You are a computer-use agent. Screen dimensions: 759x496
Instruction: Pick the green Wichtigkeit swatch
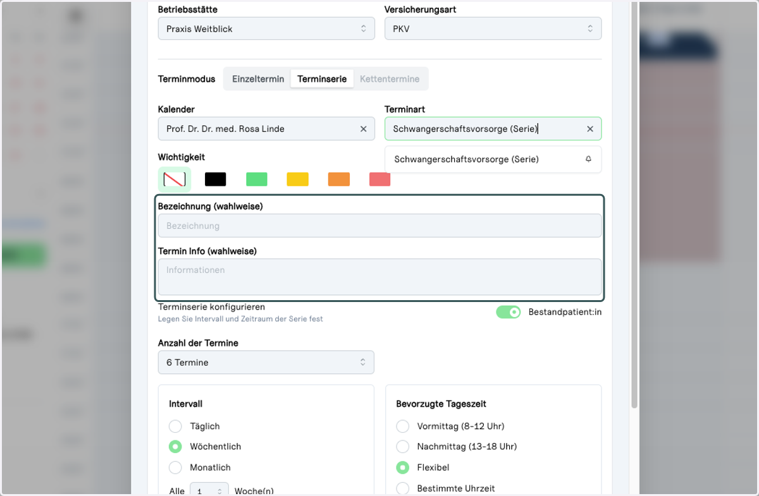[257, 179]
